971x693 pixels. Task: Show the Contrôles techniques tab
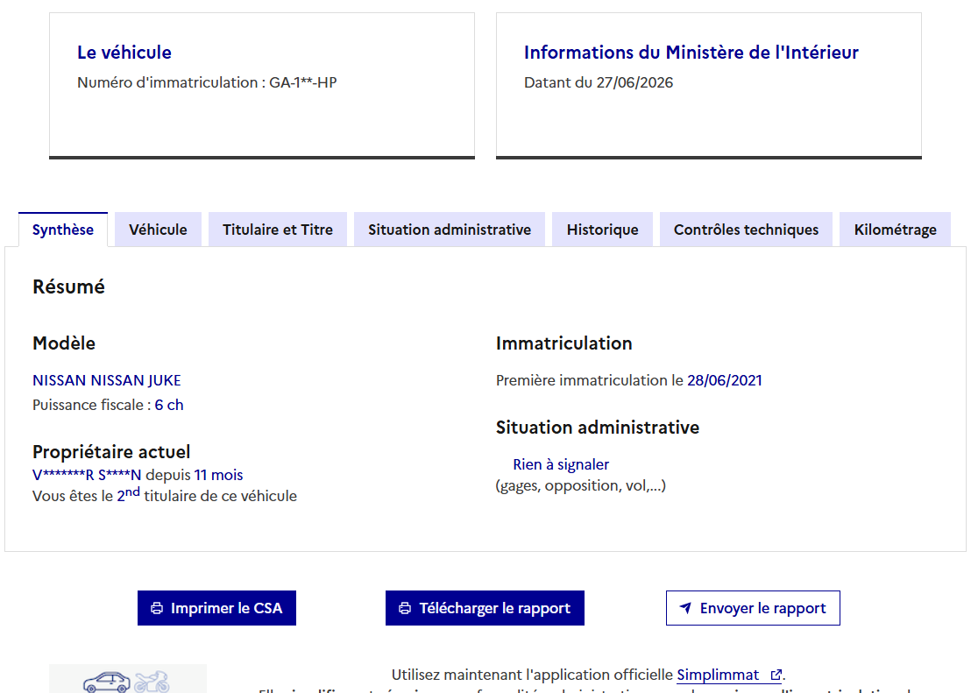pyautogui.click(x=746, y=230)
